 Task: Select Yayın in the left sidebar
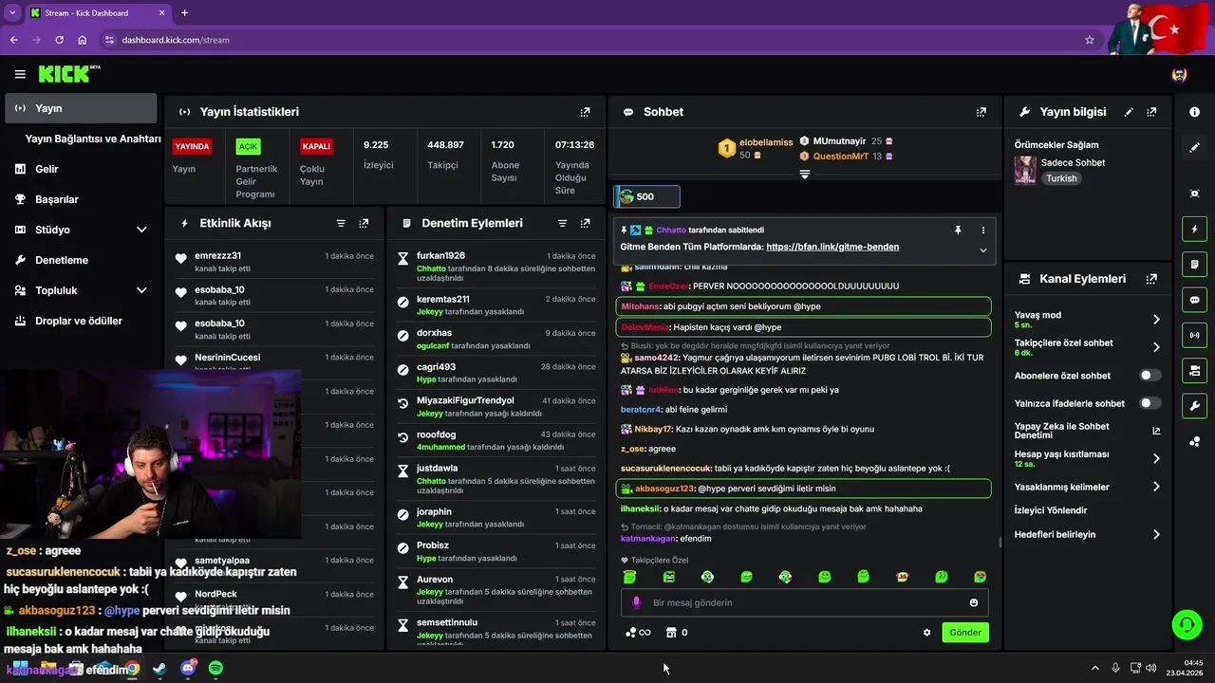81,108
